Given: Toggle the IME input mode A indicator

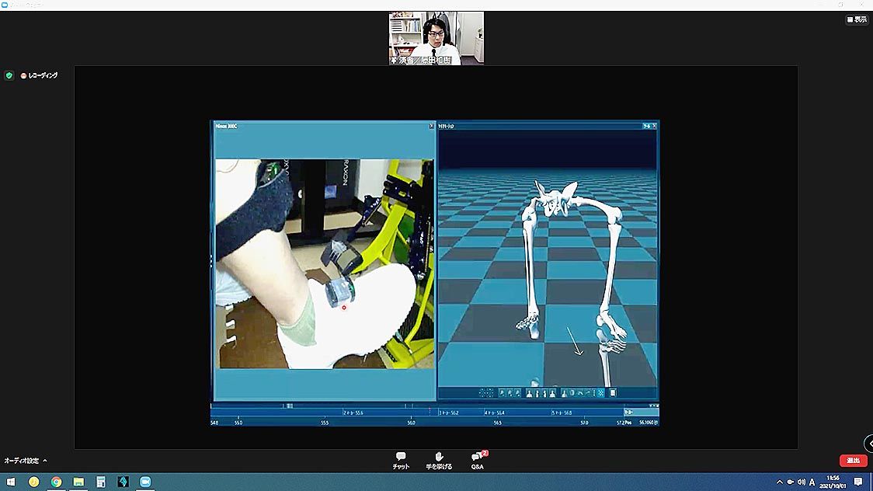Looking at the screenshot, I should (x=812, y=482).
